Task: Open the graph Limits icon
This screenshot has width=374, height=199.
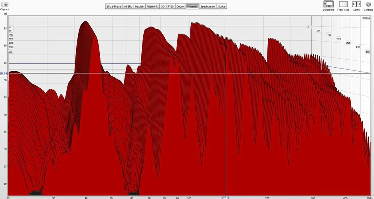Action: pos(356,4)
